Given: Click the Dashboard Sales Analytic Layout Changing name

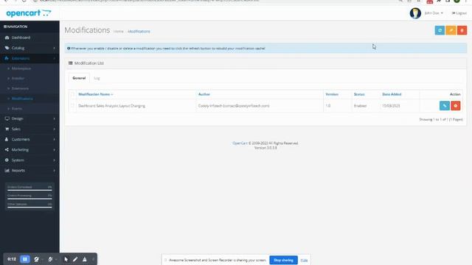Looking at the screenshot, I should [x=111, y=106].
